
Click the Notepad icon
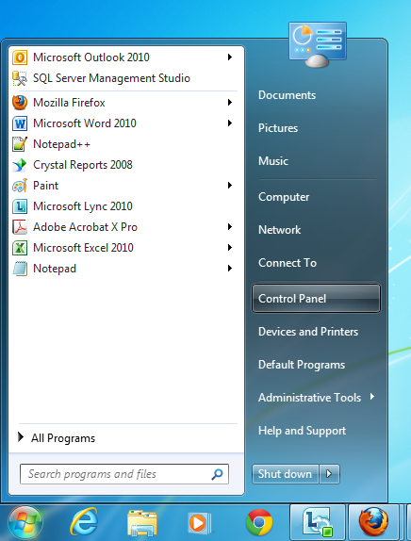[20, 269]
